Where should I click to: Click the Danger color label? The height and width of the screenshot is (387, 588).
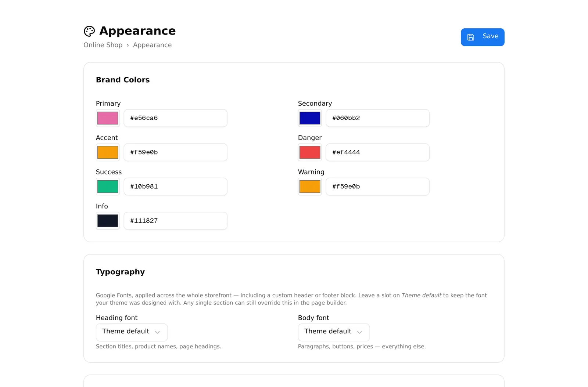click(310, 138)
